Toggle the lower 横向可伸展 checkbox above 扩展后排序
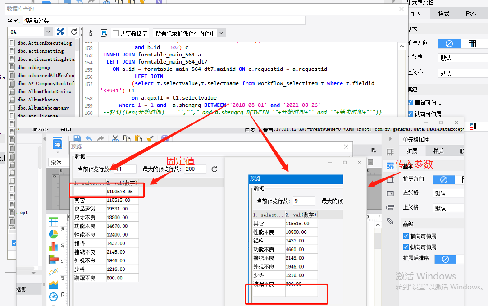This screenshot has height=306, width=488. click(406, 236)
